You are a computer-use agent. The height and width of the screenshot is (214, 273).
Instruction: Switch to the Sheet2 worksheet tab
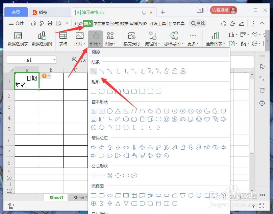click(79, 197)
